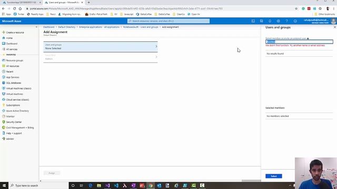337x189 pixels.
Task: Reload the browser page
Action: point(14,8)
